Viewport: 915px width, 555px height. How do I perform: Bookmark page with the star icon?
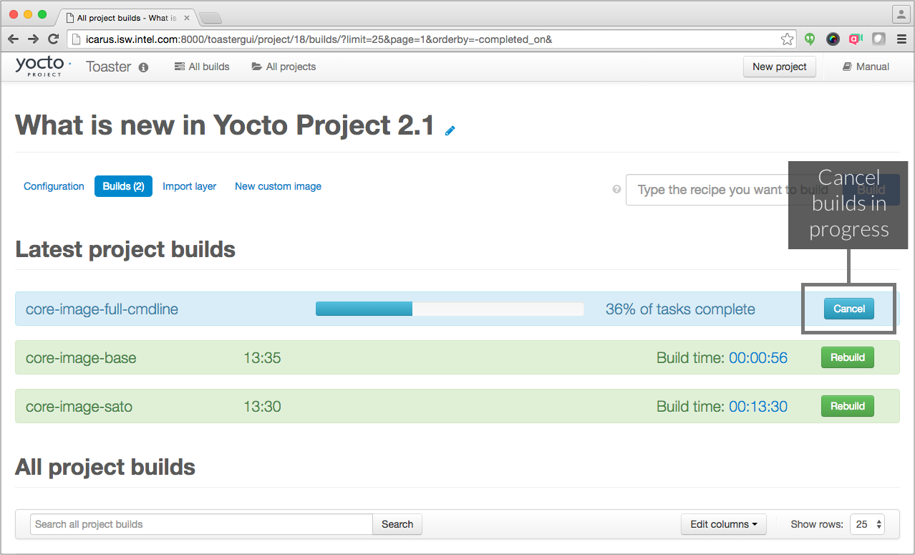coord(787,39)
